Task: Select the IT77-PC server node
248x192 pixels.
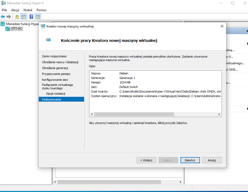Action: pyautogui.click(x=17, y=29)
